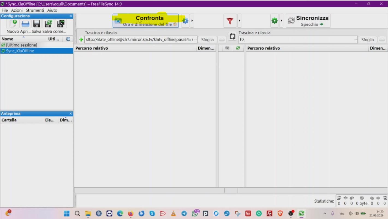Close the Configurazione panel
388x219 pixels.
point(71,16)
